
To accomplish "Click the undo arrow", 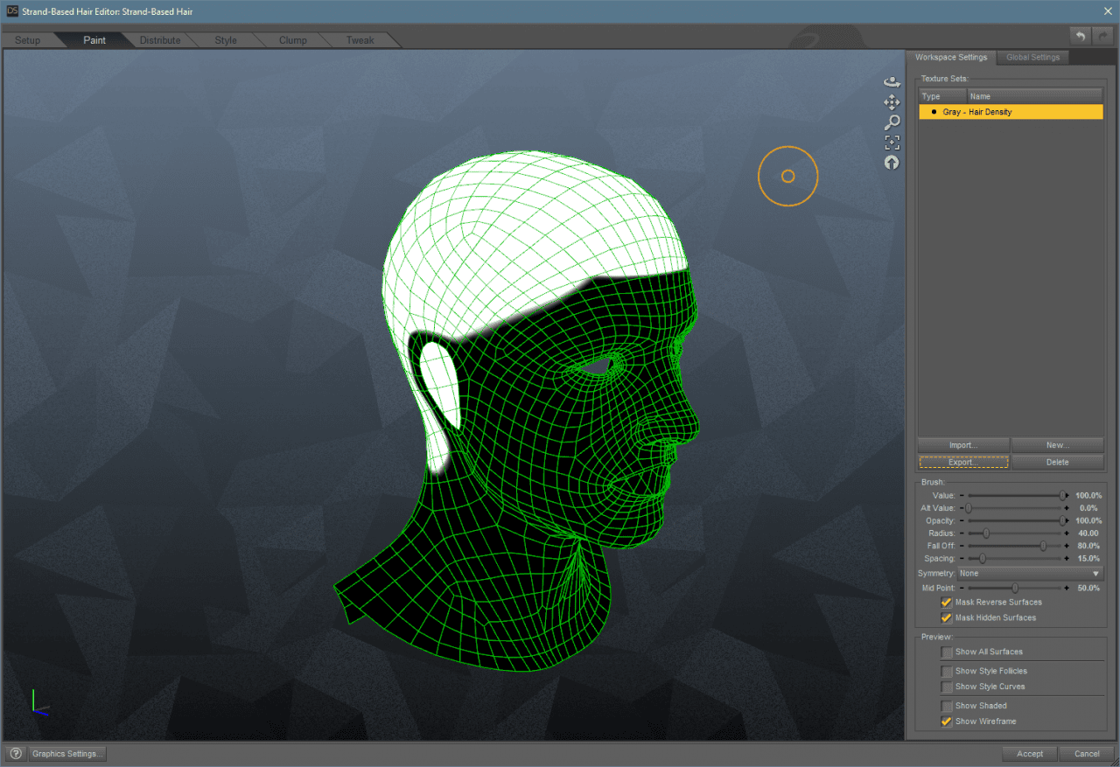I will 1080,35.
